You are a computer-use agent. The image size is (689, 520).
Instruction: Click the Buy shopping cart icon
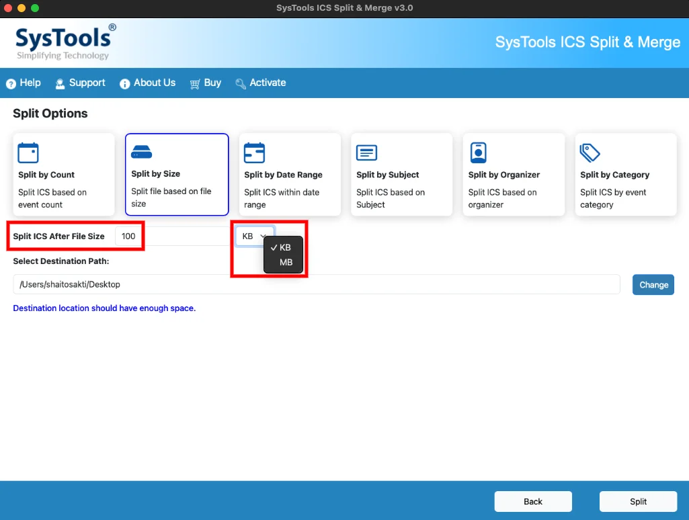point(195,83)
